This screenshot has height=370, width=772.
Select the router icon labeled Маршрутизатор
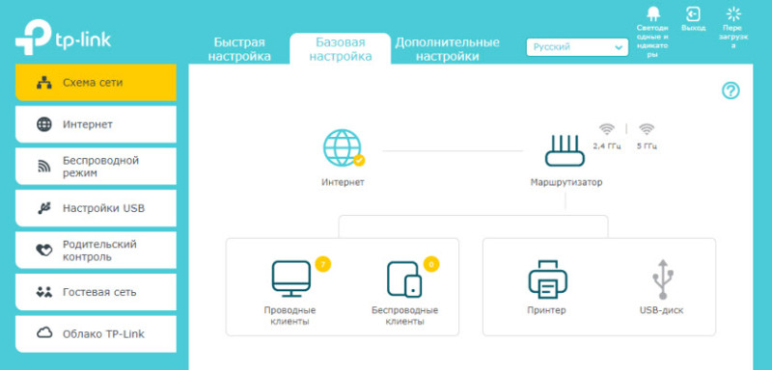click(x=565, y=151)
